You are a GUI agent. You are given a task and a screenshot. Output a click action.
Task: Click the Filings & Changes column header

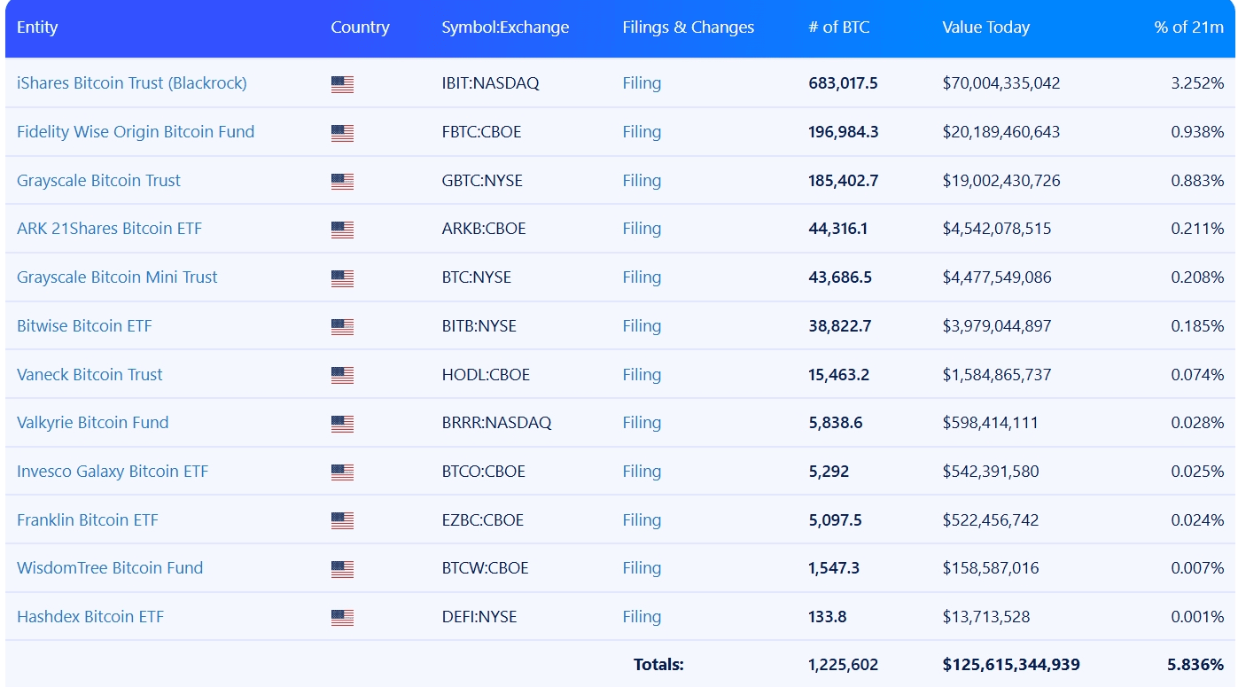tap(688, 27)
